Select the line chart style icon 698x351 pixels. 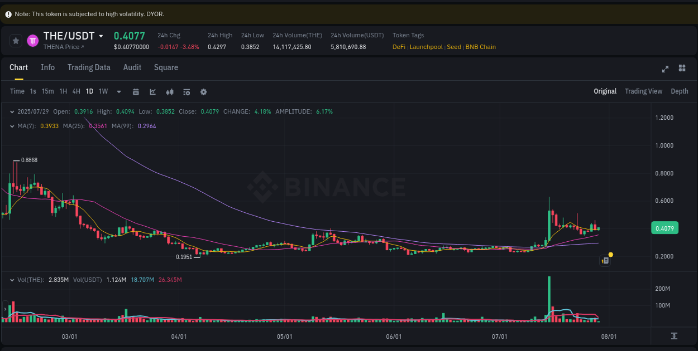click(x=152, y=91)
